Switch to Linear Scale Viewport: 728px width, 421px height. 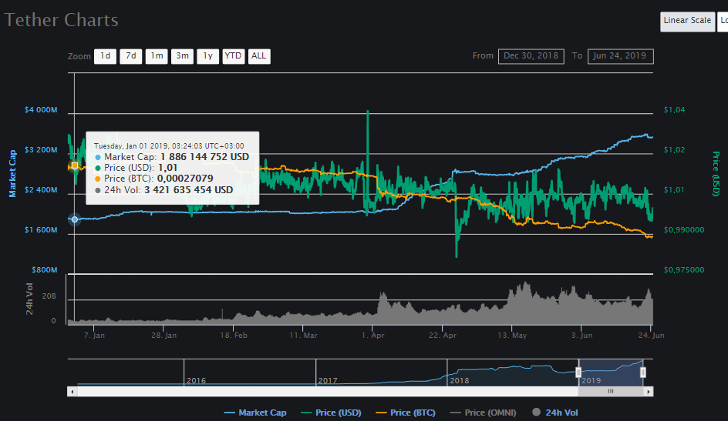coord(687,21)
